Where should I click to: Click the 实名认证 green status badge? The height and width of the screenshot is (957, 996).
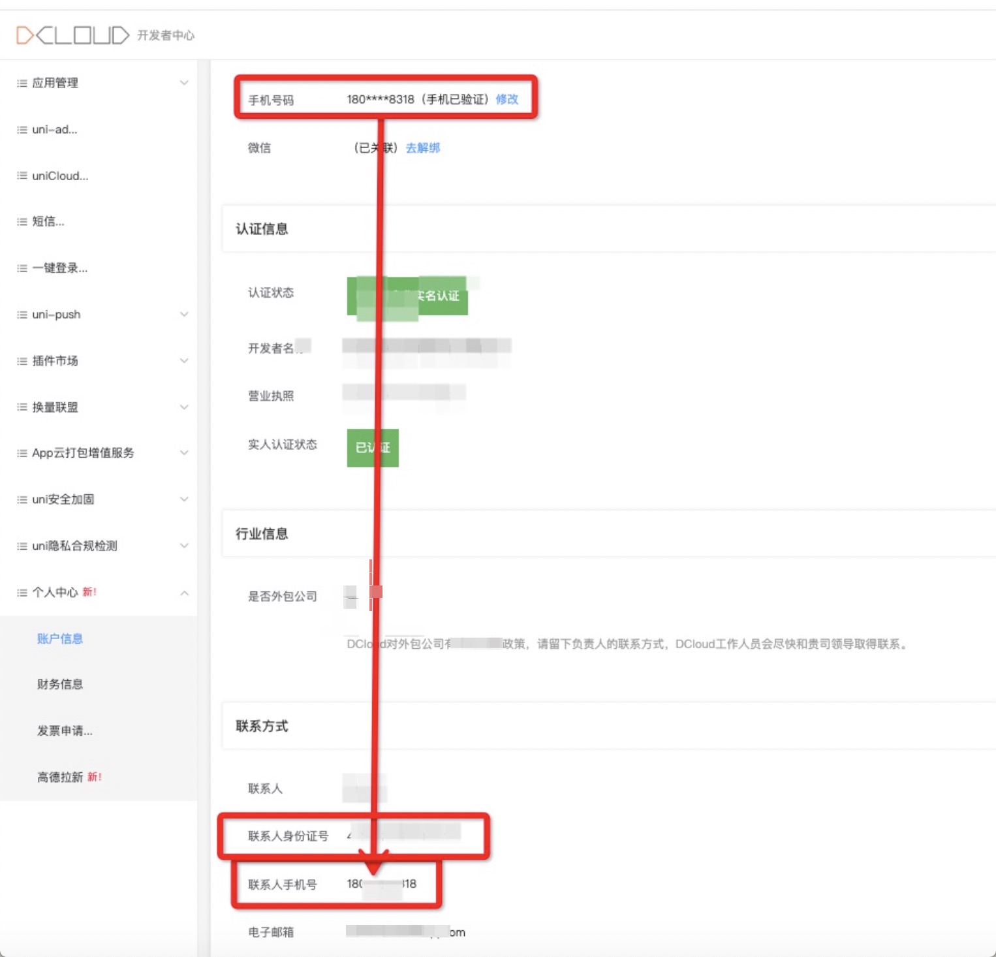(x=407, y=296)
